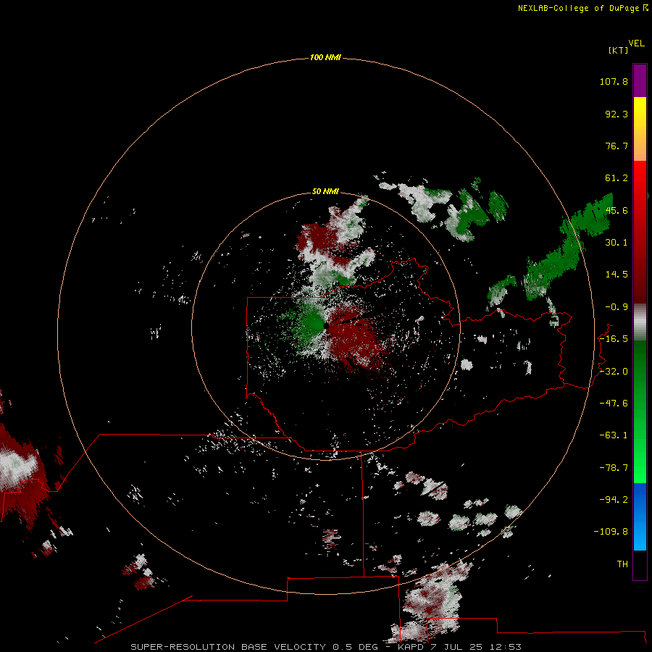Click the 92.3 legend value
652x652 pixels.
click(617, 114)
